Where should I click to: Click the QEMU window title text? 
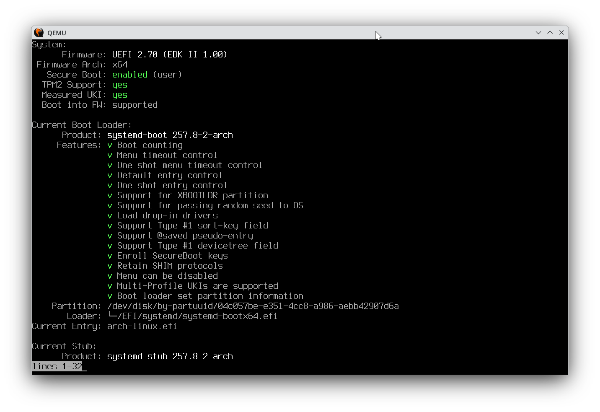(x=57, y=33)
